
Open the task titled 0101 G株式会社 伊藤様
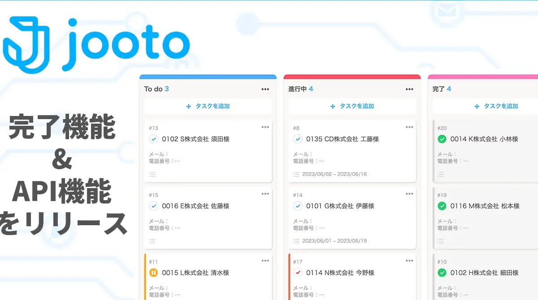tap(340, 206)
